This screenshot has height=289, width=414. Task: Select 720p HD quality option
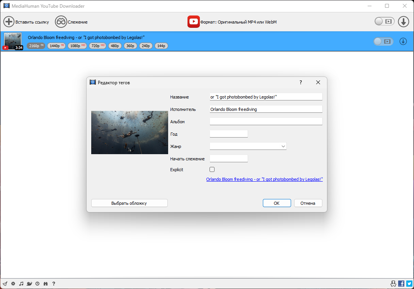click(98, 46)
